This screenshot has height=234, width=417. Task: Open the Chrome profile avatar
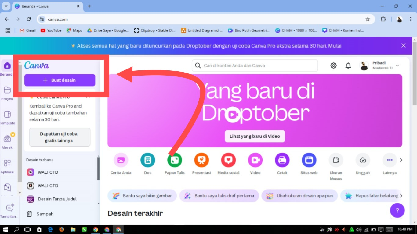pyautogui.click(x=399, y=19)
